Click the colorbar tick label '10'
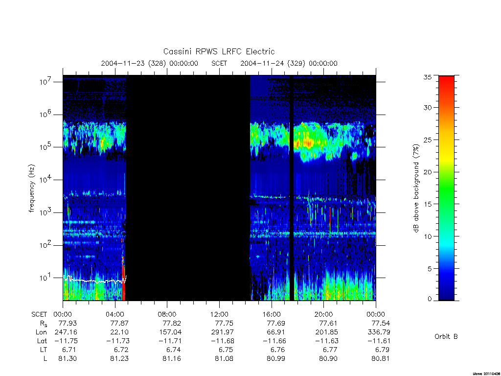The height and width of the screenshot is (376, 501). coord(427,236)
